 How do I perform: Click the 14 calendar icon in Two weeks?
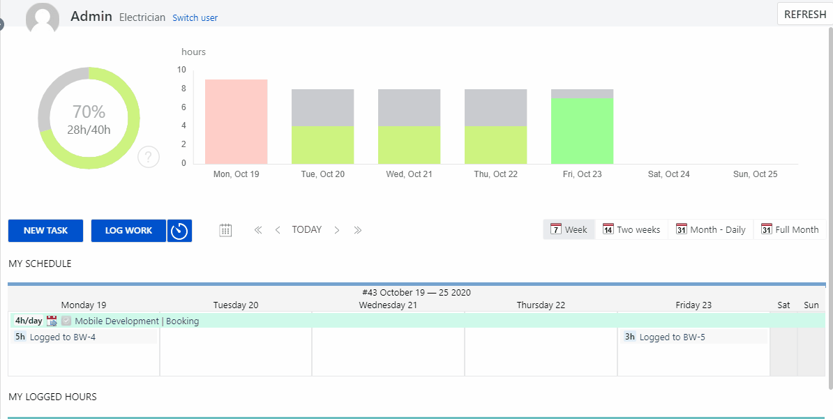pos(608,229)
